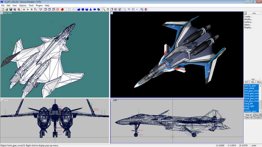Expand the Display... command group
This screenshot has width=262, height=147.
click(x=248, y=27)
